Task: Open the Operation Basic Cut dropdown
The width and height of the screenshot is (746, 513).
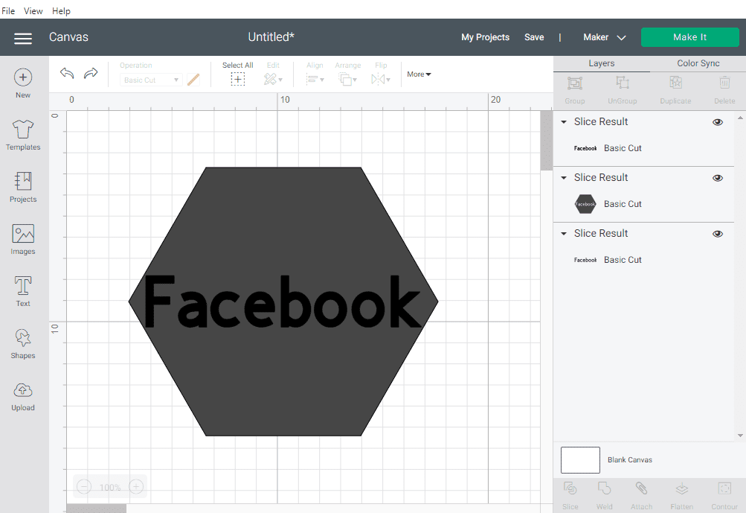Action: 150,80
